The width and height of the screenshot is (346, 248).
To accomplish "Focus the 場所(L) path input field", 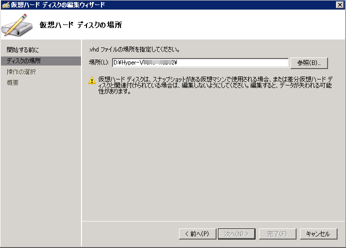I will tap(200, 62).
